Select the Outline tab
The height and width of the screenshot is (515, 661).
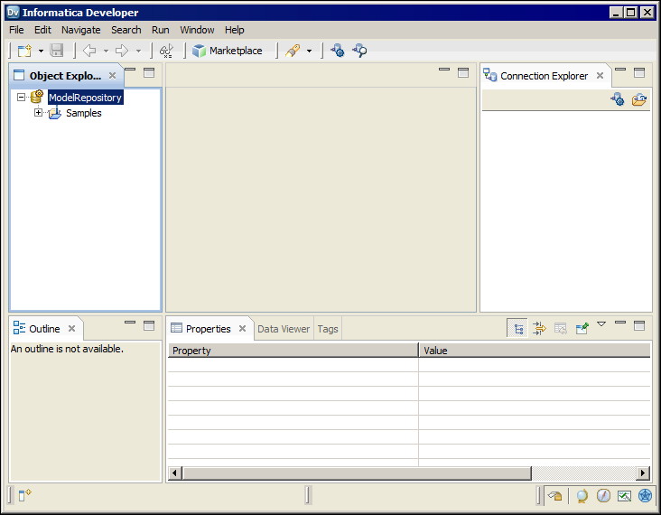(44, 329)
